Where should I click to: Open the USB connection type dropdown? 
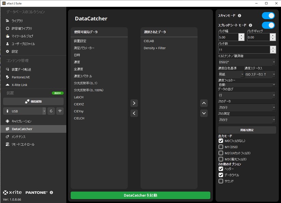pos(25,111)
